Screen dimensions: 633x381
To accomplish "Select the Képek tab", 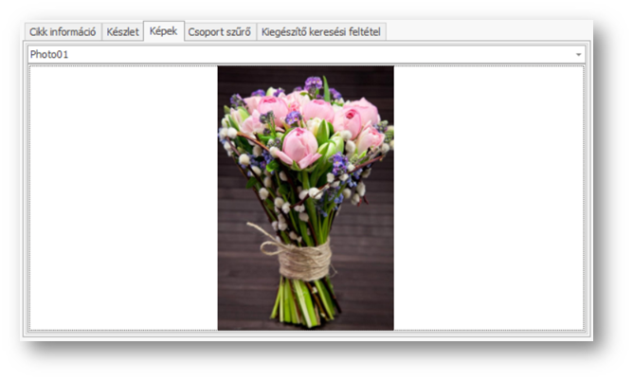I will point(164,31).
